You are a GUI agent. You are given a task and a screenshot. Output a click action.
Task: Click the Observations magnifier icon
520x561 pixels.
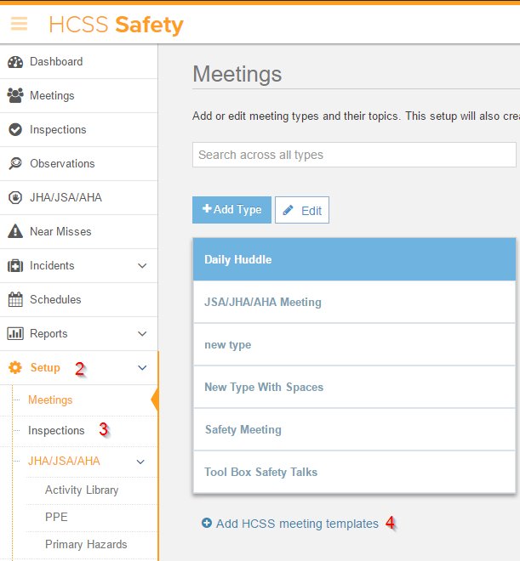(x=15, y=164)
